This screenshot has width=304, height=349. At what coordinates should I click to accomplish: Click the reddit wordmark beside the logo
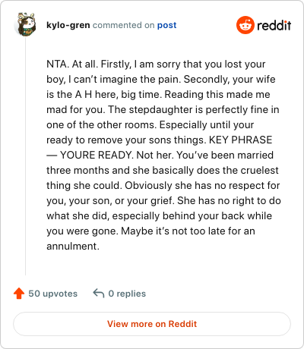coord(274,26)
